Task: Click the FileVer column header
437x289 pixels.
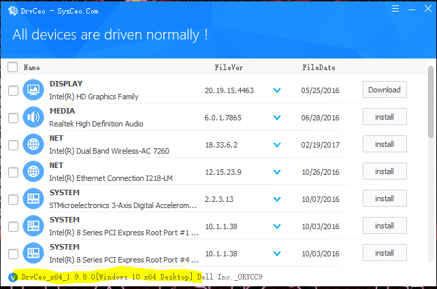Action: coord(229,67)
